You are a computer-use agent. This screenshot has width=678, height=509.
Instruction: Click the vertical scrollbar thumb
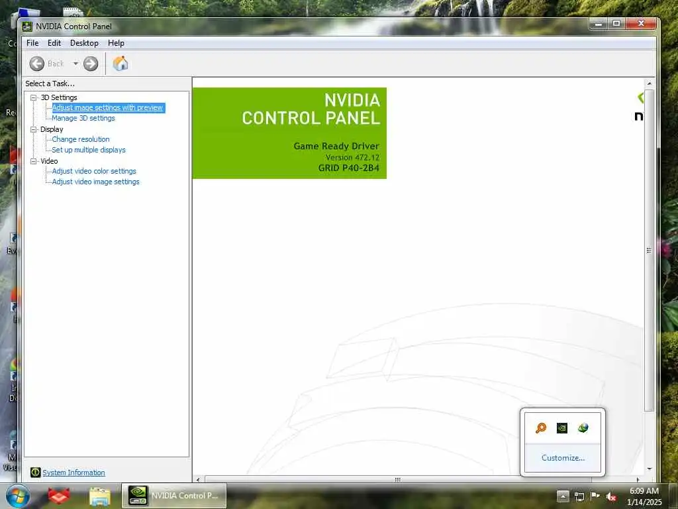[649, 250]
